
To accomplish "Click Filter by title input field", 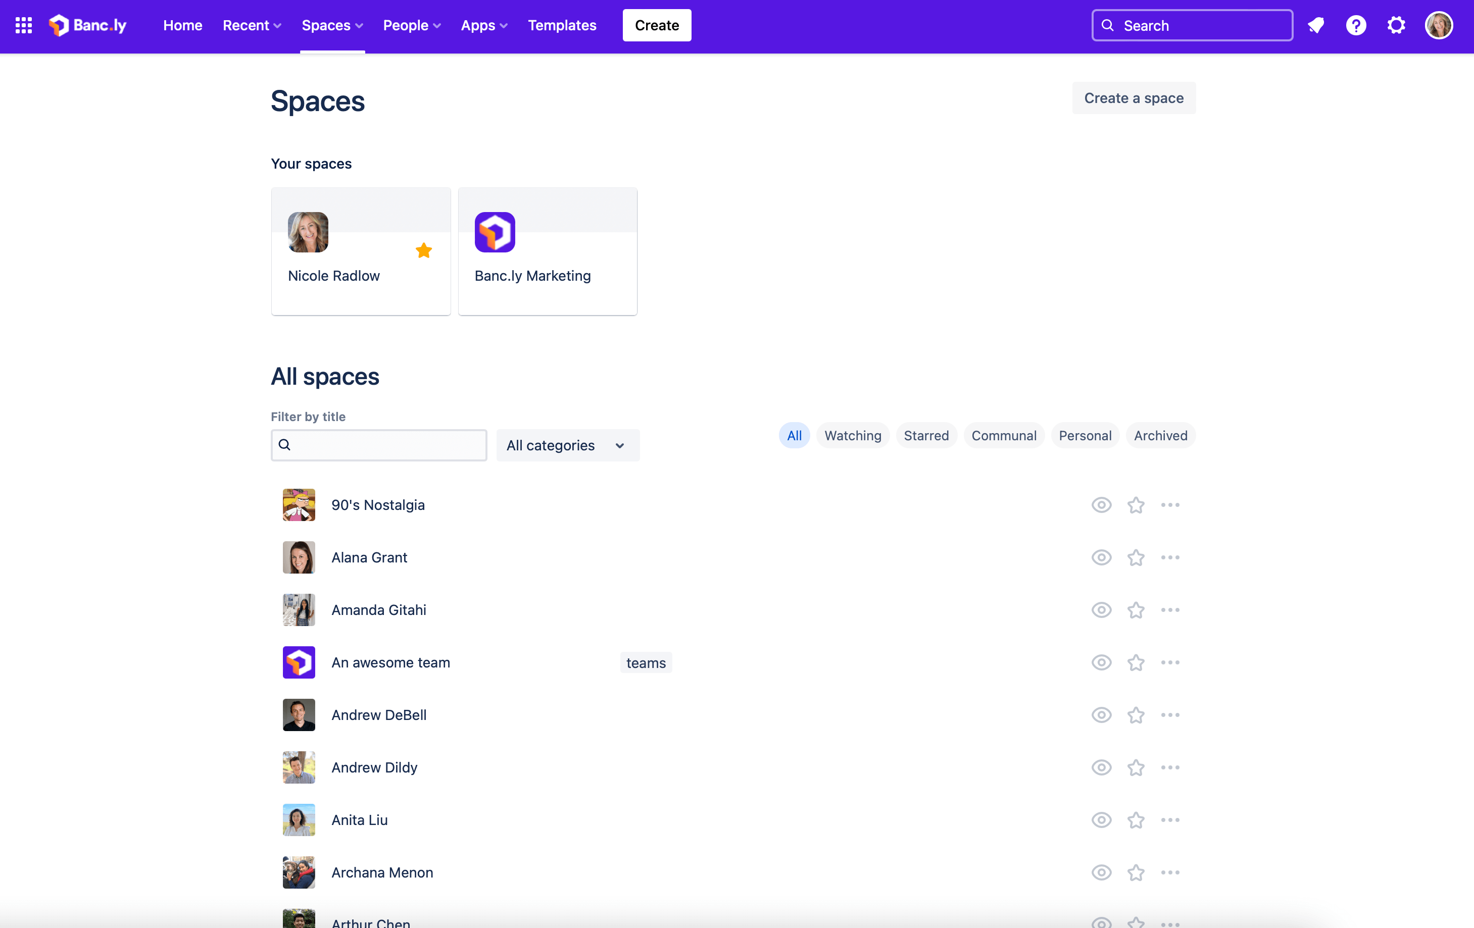I will [379, 445].
